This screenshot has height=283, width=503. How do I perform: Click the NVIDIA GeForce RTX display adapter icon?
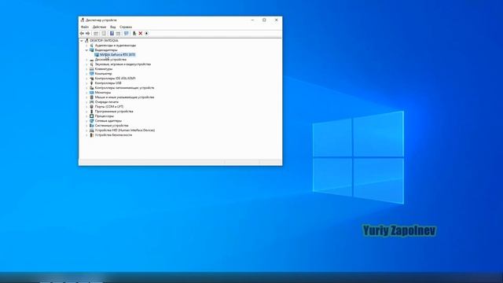97,55
